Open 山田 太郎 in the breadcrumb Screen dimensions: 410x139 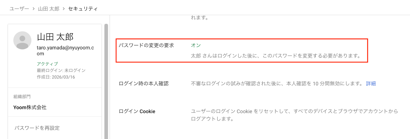click(49, 9)
